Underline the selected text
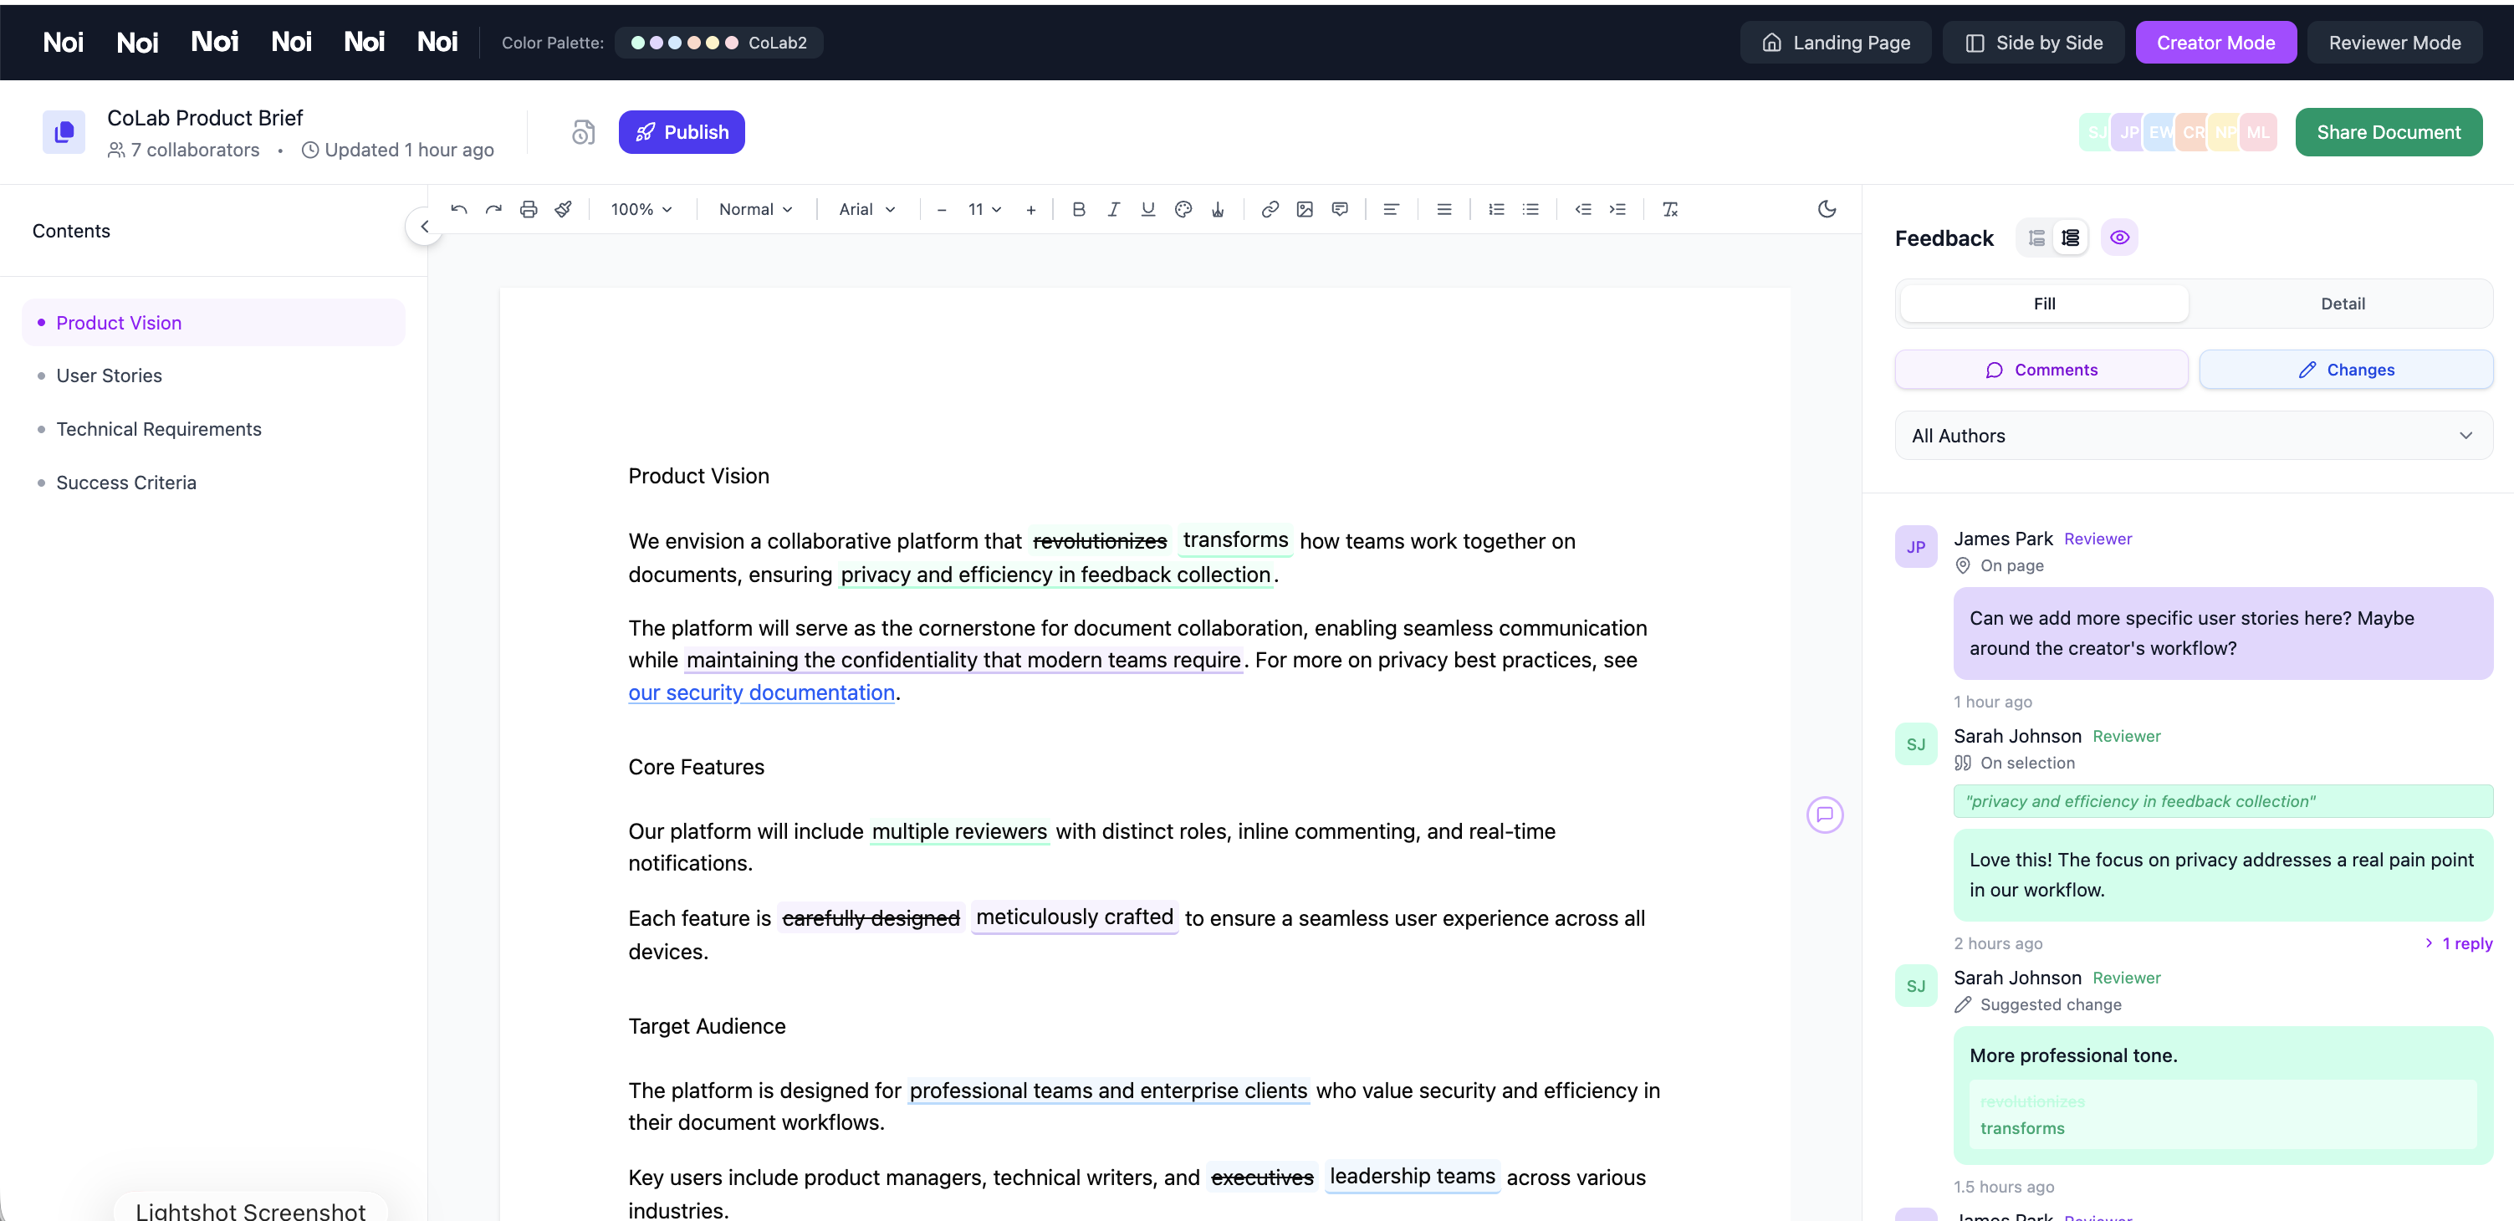The image size is (2514, 1221). [x=1147, y=209]
